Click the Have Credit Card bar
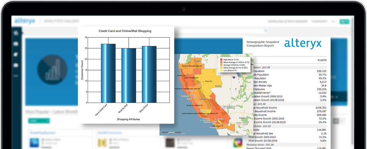The height and width of the screenshot is (149, 367). [108, 73]
